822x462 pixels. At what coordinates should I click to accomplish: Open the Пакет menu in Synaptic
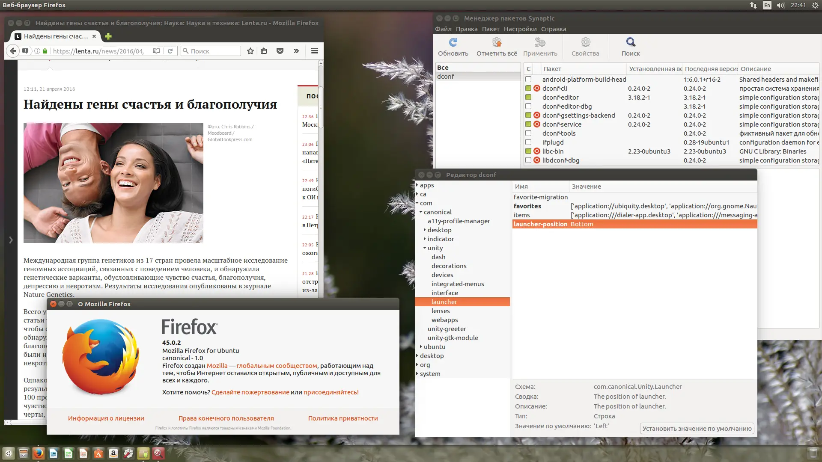490,29
